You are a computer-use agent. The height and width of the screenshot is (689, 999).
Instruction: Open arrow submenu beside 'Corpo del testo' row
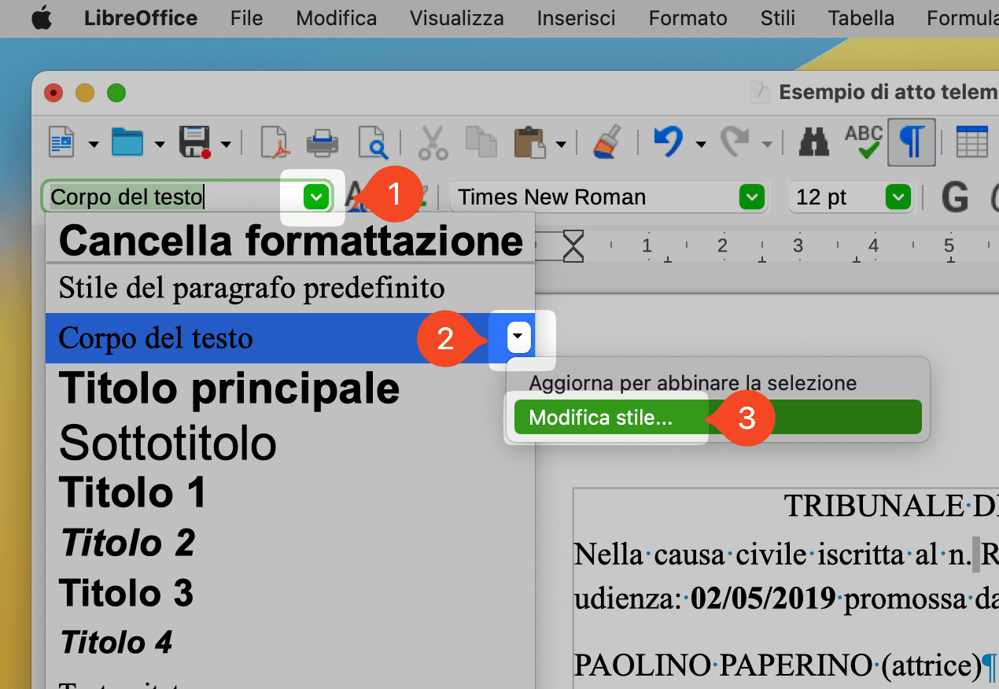pos(518,338)
